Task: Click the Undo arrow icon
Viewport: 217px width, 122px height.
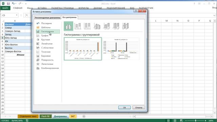Action: pos(13,3)
